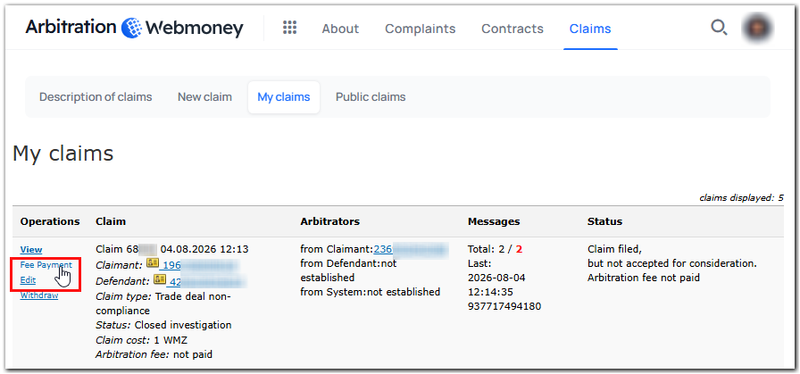Click the 'Arbitration fee: not paid' line
The height and width of the screenshot is (374, 800).
[154, 354]
